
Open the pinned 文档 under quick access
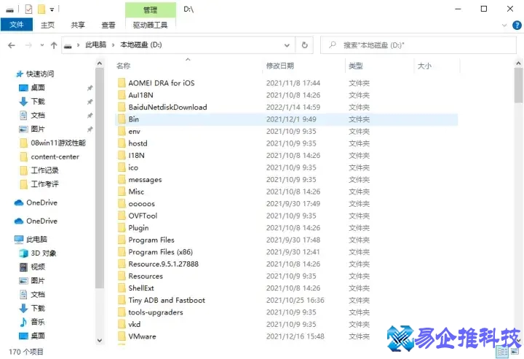[x=38, y=115]
